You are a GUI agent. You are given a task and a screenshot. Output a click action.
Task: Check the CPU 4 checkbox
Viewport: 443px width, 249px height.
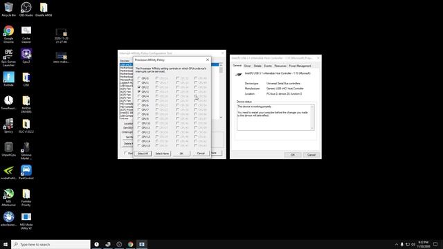[x=139, y=96]
